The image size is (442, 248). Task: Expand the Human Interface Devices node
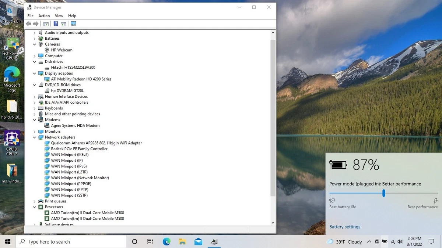click(35, 97)
